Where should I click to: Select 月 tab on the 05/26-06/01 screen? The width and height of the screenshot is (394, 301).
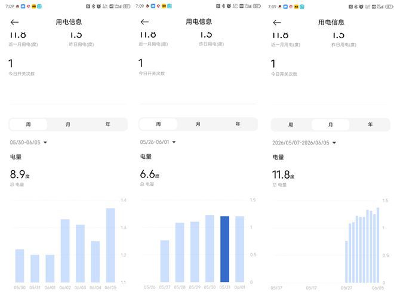coord(198,124)
